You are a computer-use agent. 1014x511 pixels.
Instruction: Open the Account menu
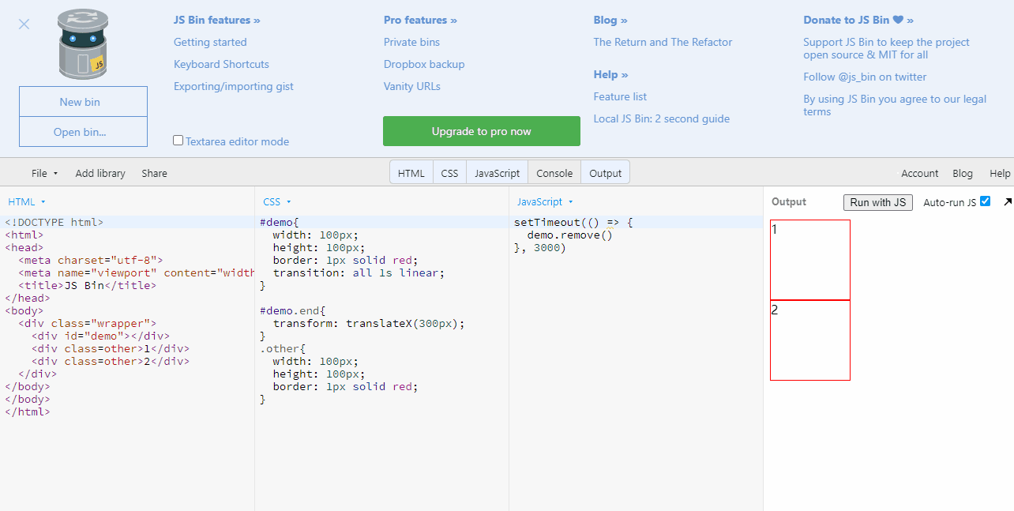point(920,173)
